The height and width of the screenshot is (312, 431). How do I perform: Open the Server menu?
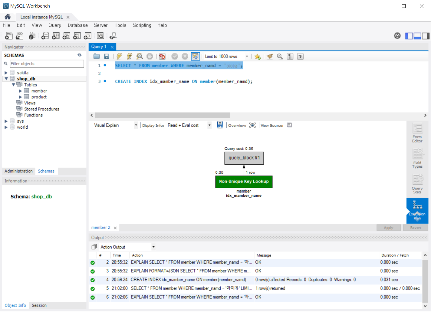tap(101, 25)
